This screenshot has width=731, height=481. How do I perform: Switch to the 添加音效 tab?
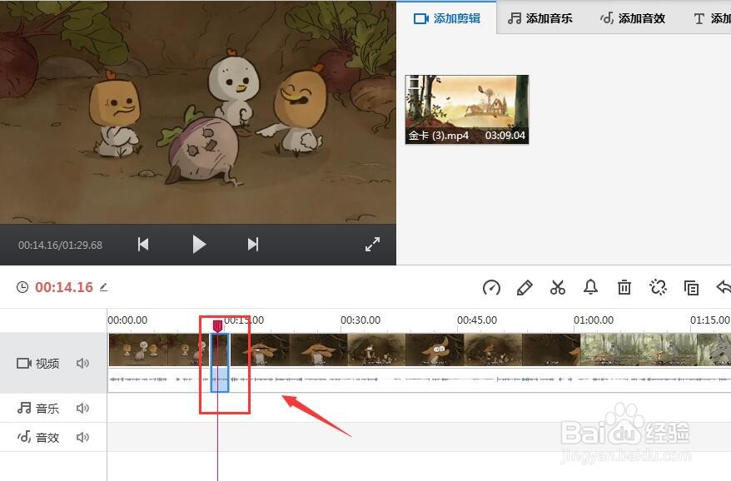click(x=633, y=18)
